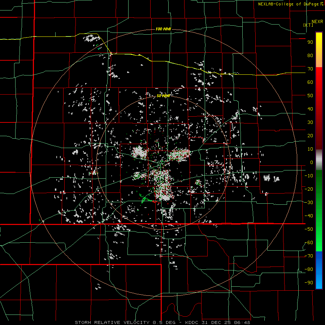Click the 50 value on velocity scale

(x=310, y=96)
